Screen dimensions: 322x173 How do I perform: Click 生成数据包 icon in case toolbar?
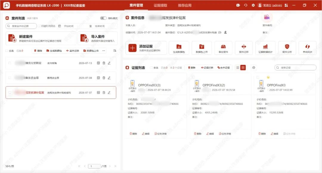(x=179, y=48)
